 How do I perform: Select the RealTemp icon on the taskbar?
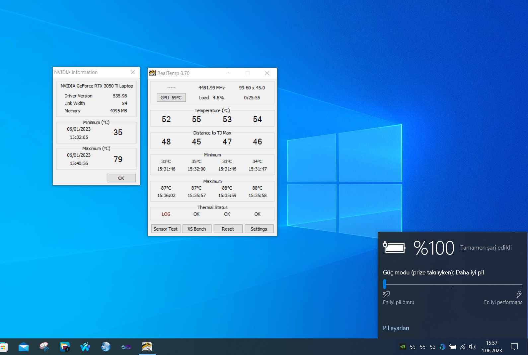[147, 347]
